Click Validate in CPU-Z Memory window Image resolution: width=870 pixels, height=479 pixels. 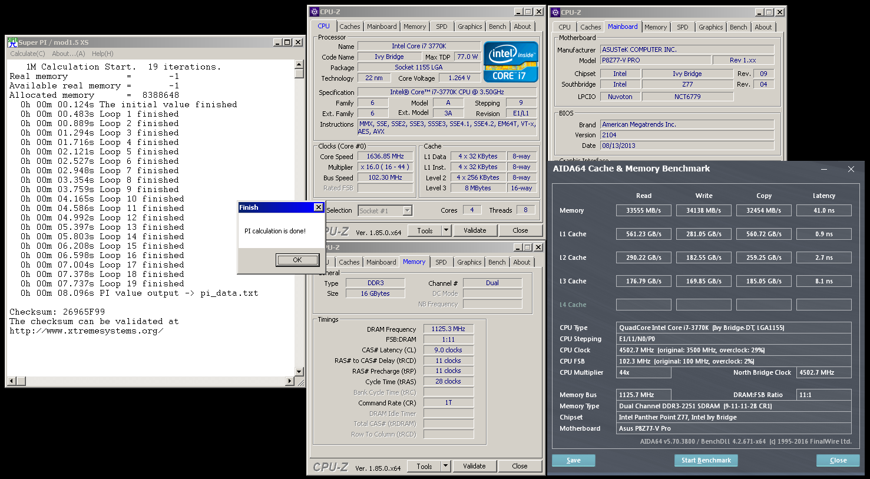(474, 466)
